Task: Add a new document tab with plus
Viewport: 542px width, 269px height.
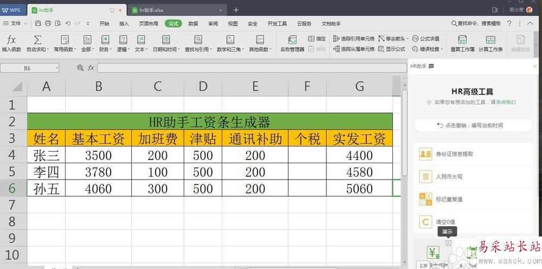Action: [236, 10]
